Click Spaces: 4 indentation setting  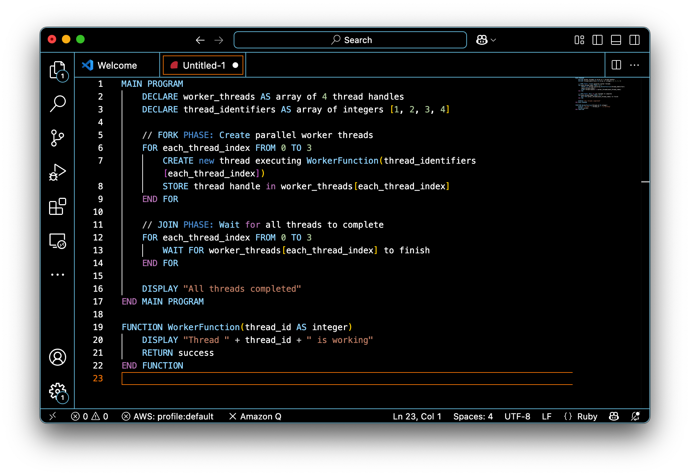coord(473,416)
